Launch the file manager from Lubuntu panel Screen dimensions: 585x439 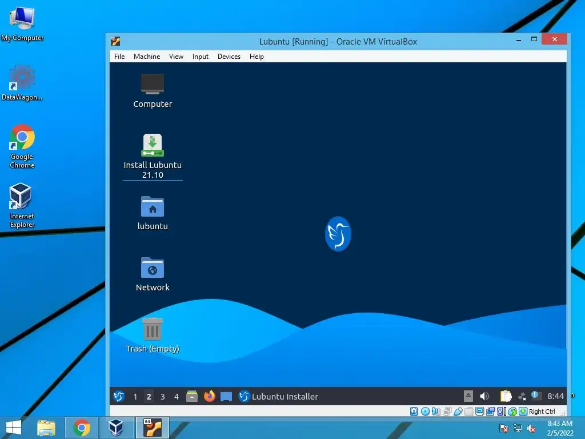(192, 396)
